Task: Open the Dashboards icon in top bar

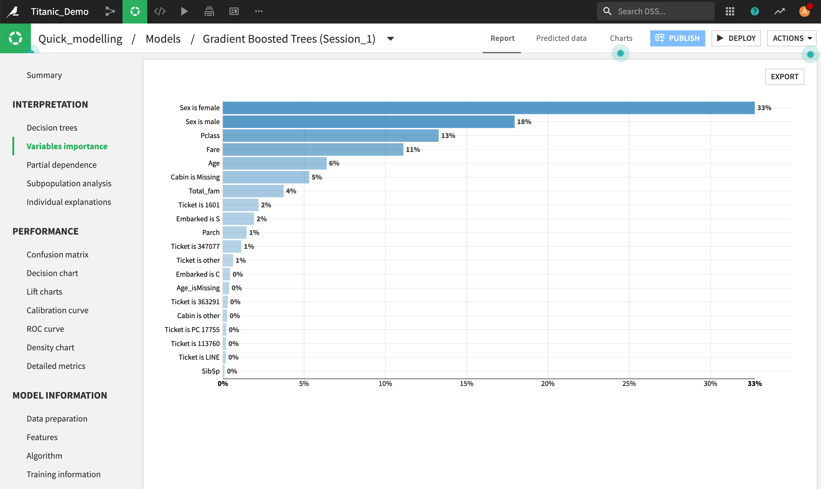Action: tap(234, 11)
